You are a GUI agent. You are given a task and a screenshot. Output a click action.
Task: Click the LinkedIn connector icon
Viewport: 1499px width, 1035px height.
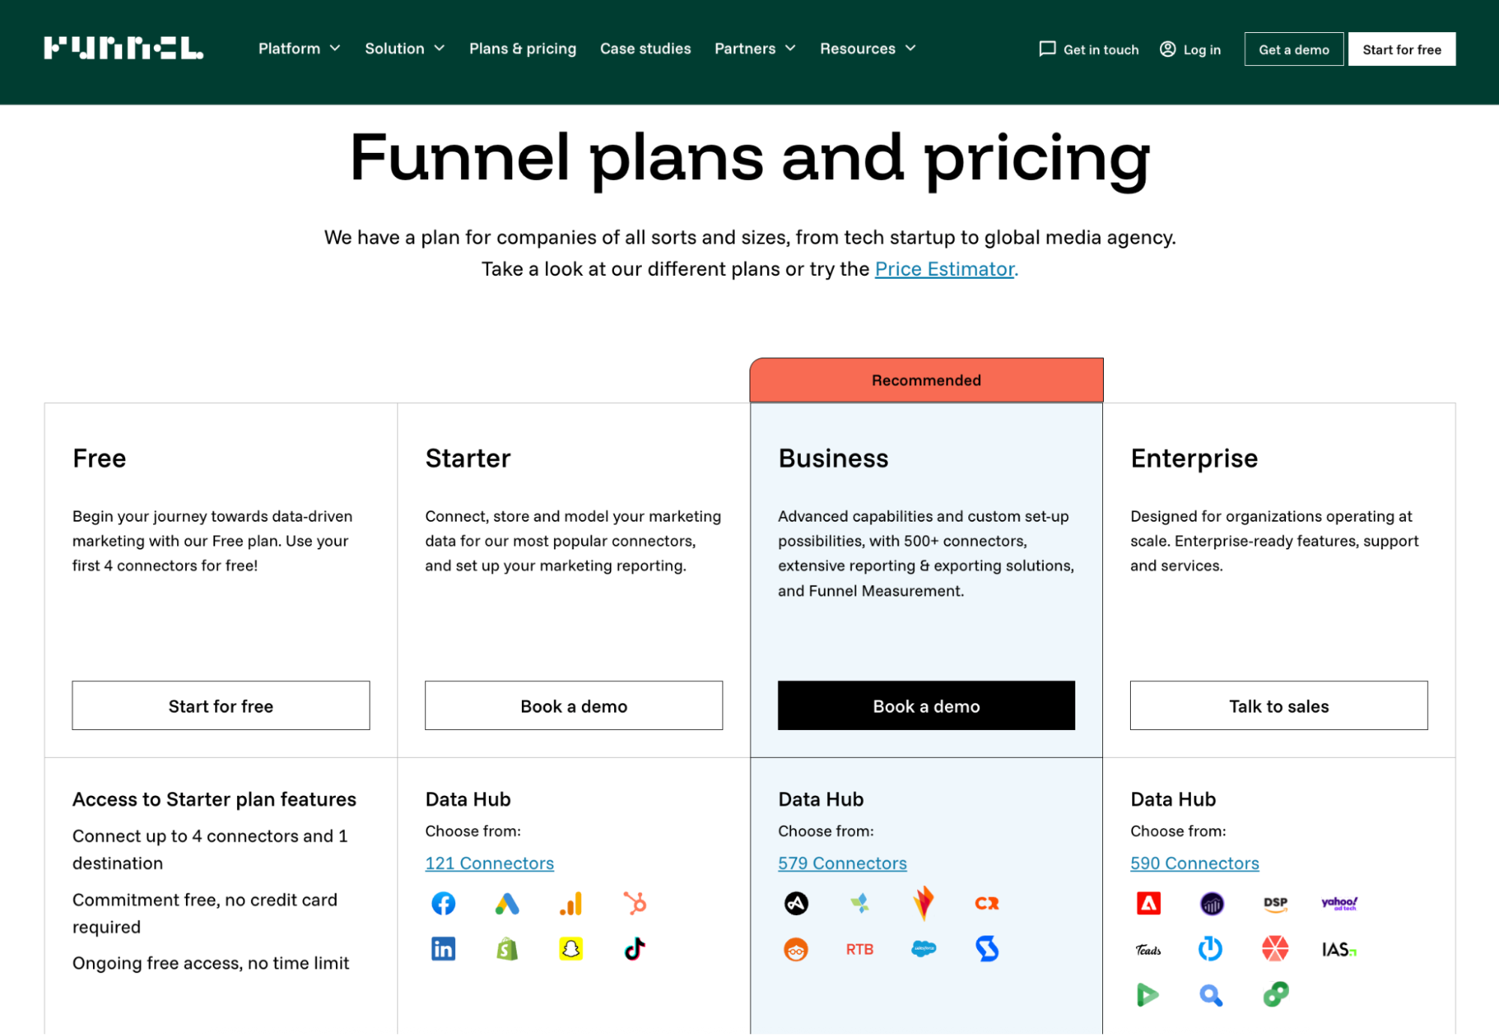(443, 948)
